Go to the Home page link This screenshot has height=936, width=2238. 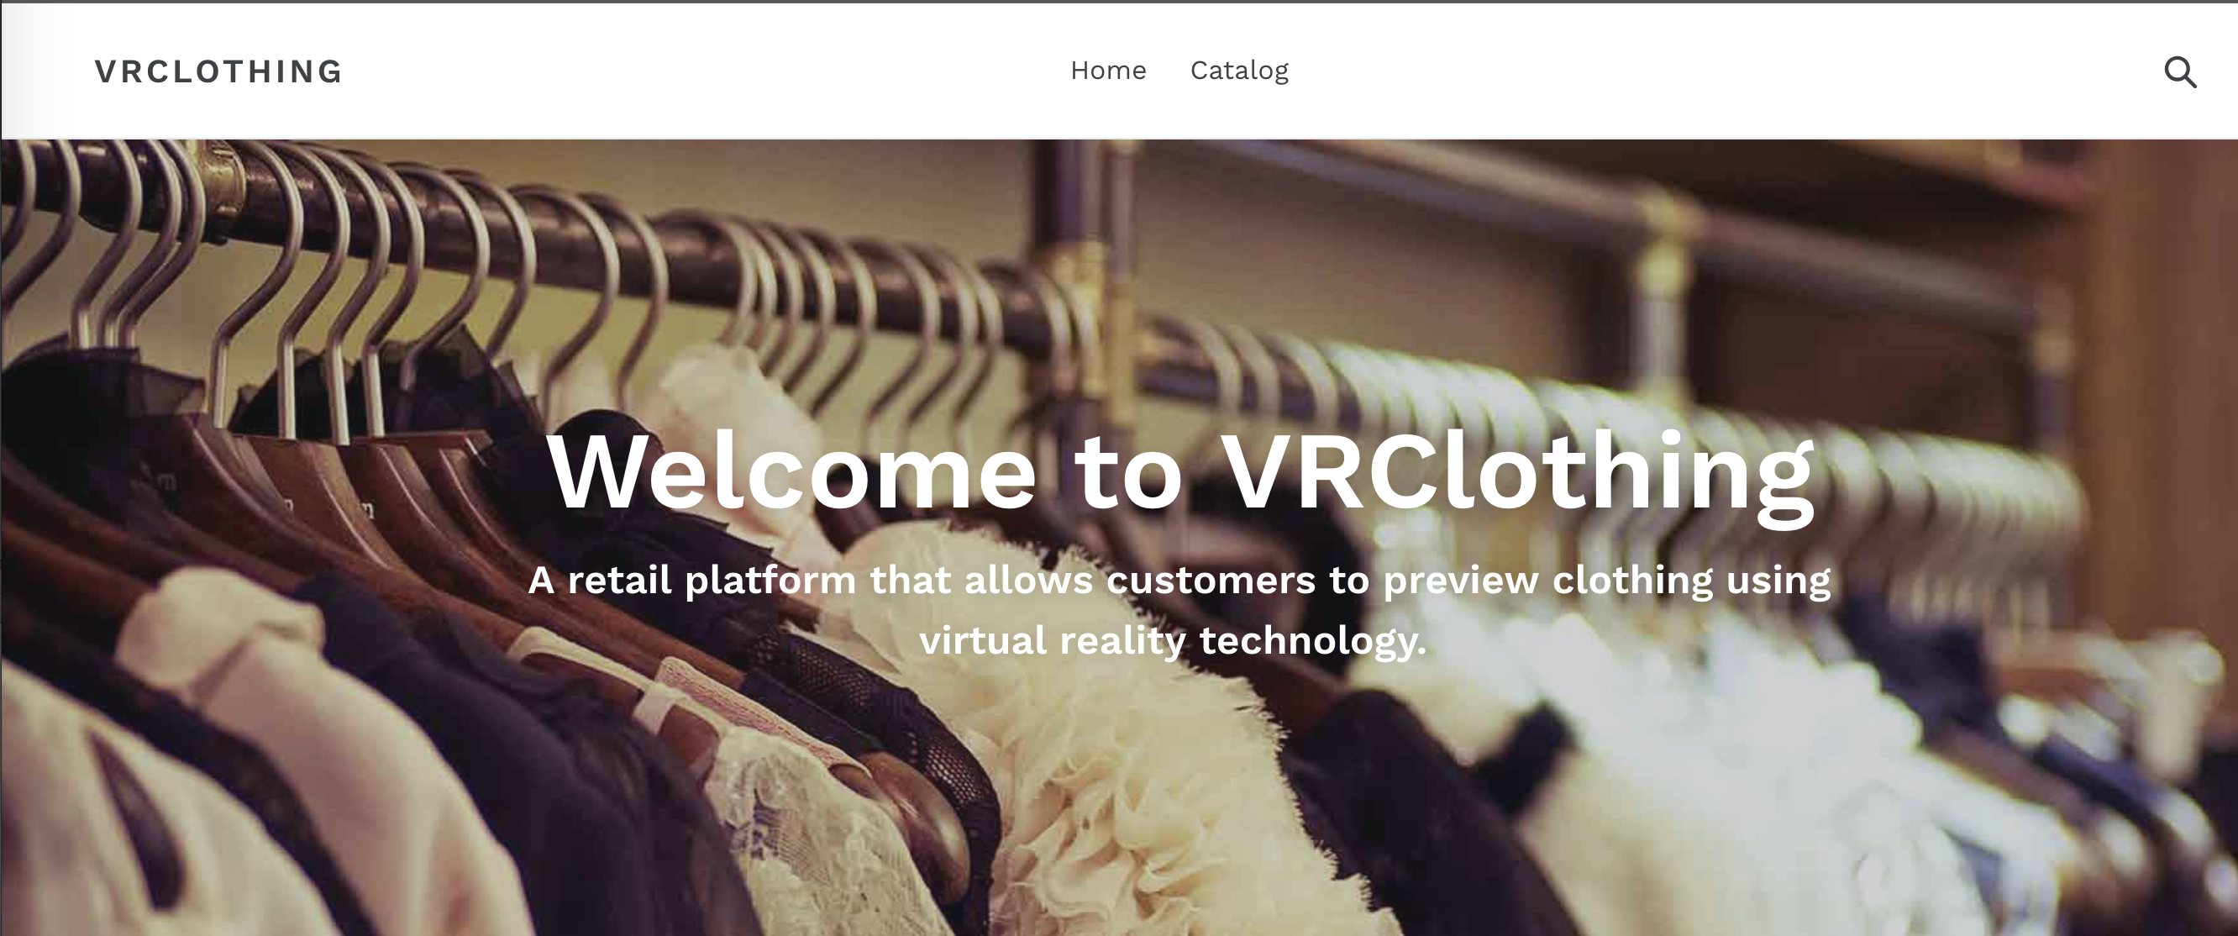(x=1108, y=71)
